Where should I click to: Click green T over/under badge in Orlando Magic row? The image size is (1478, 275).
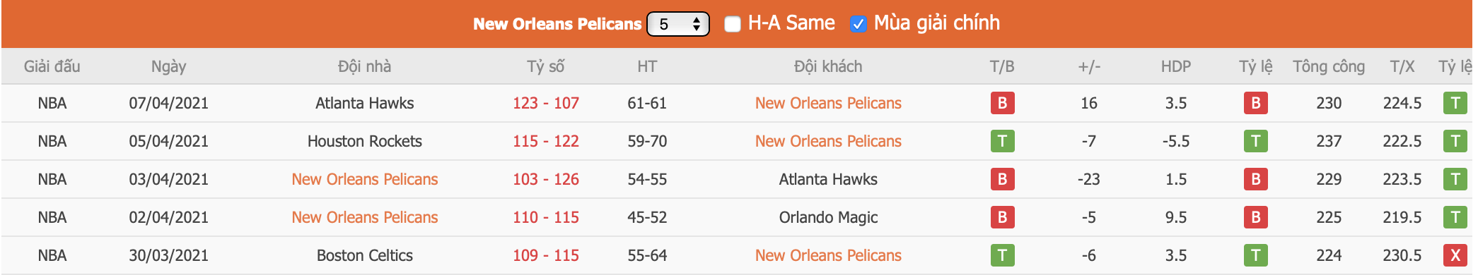coord(1455,218)
